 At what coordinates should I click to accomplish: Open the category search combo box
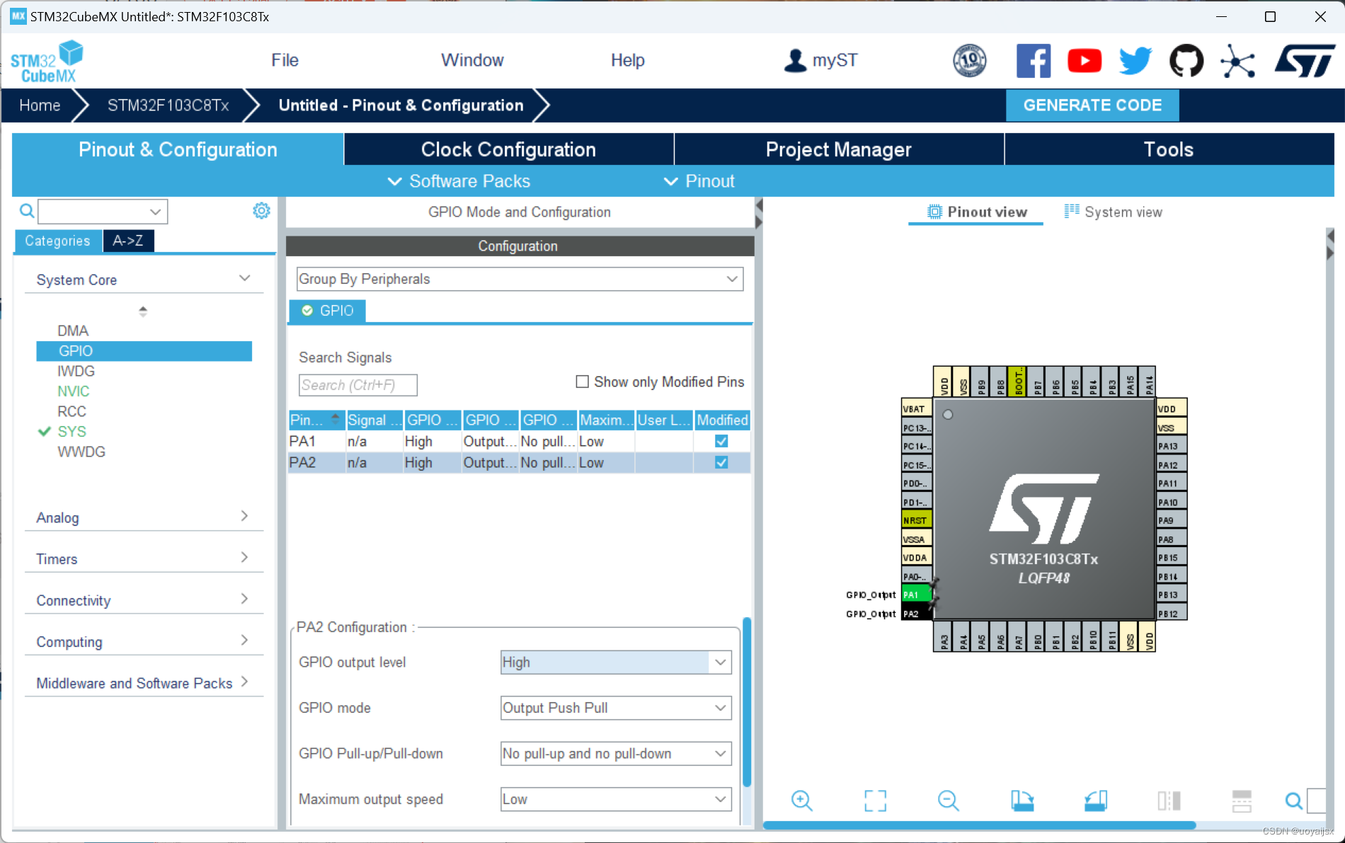(103, 212)
